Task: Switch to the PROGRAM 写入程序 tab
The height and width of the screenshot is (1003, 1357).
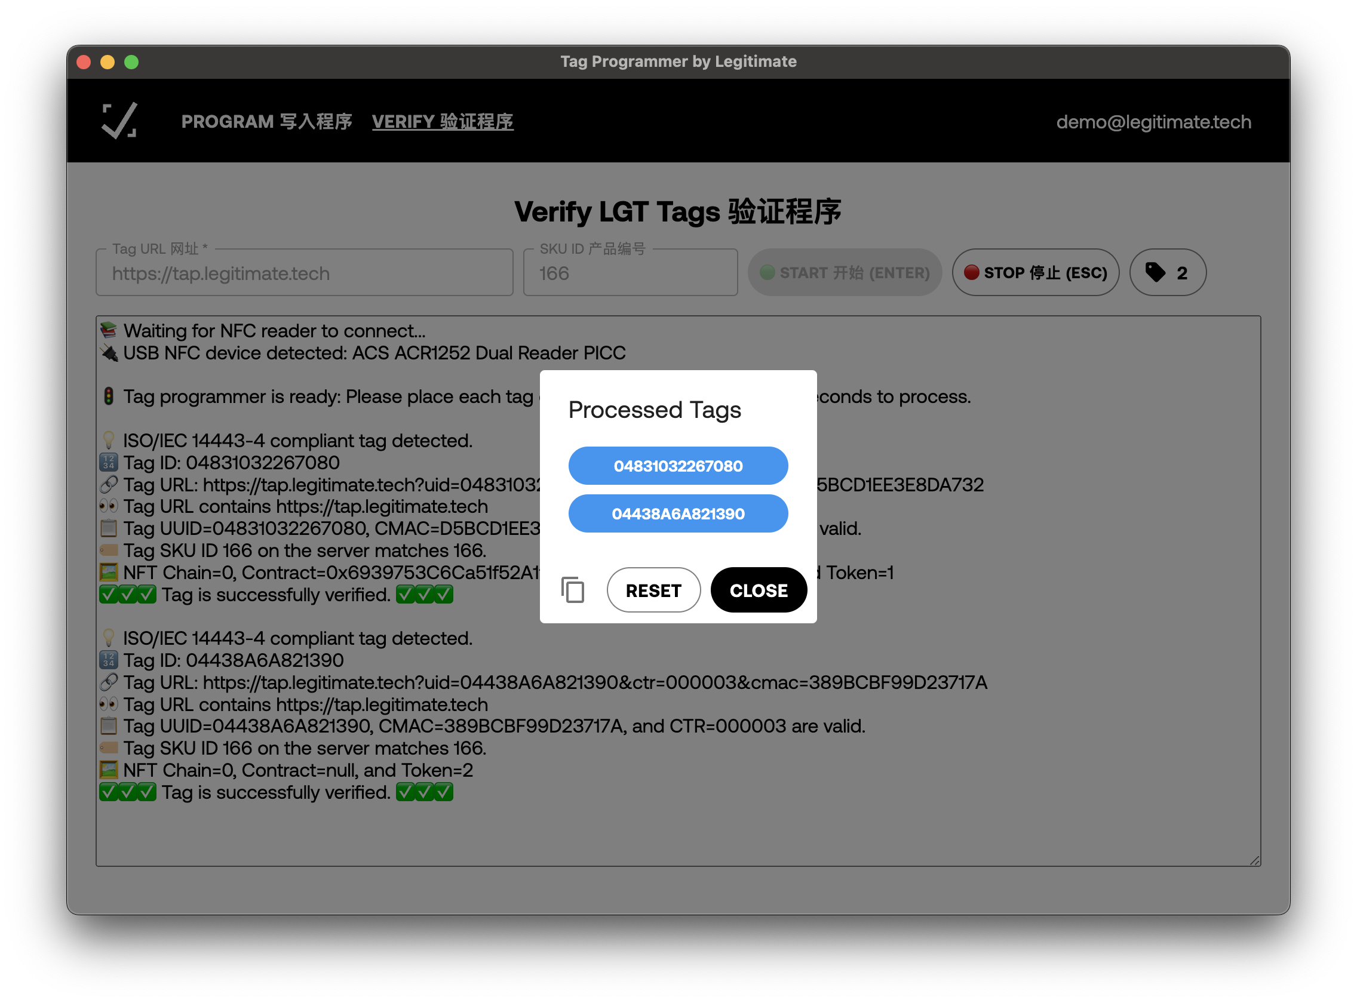Action: click(x=266, y=121)
